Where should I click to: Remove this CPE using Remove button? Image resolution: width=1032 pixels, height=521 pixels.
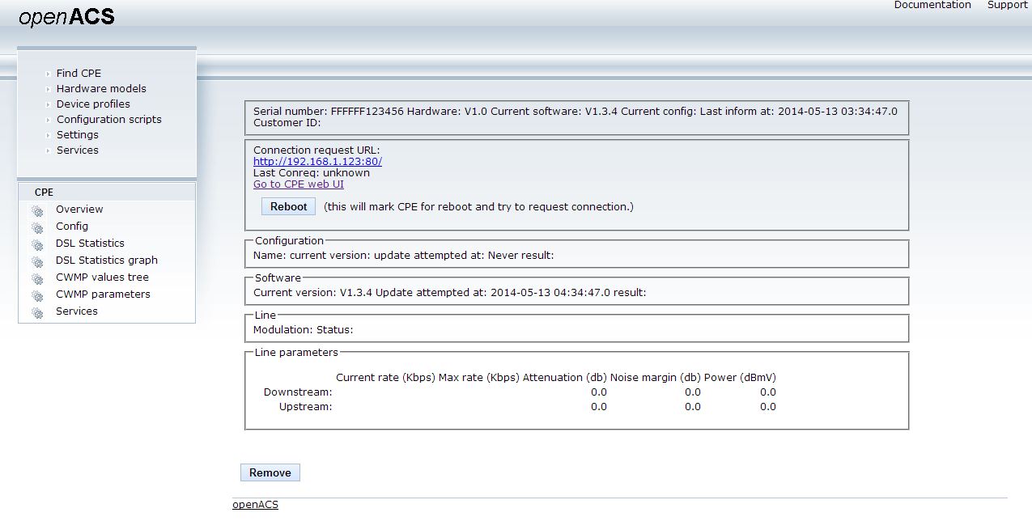coord(270,472)
